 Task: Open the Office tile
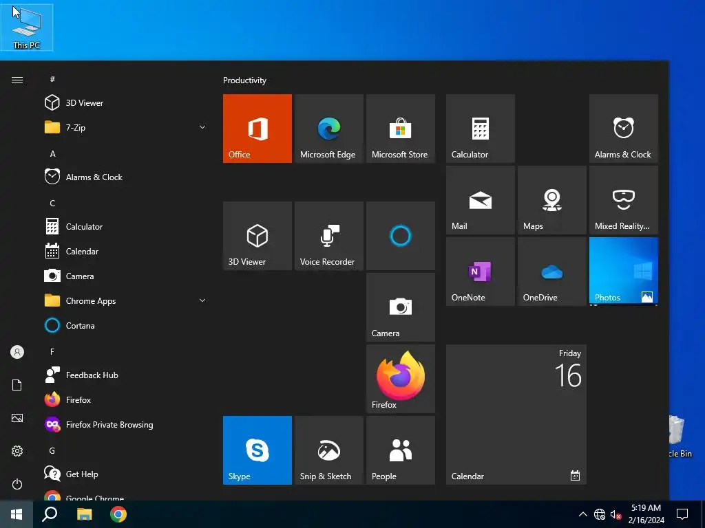tap(257, 129)
